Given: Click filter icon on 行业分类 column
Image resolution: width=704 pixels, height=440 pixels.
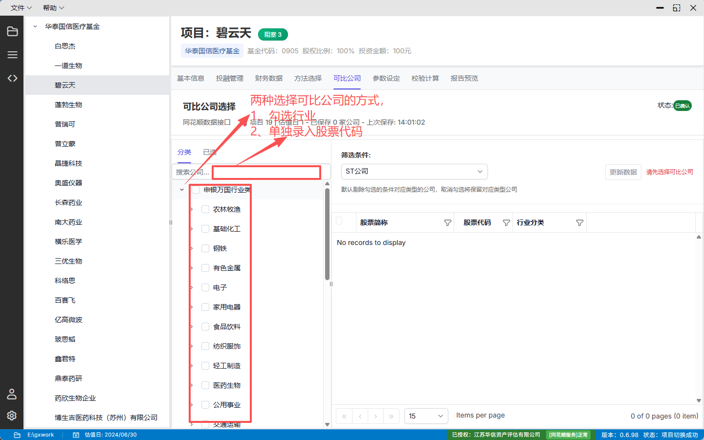Looking at the screenshot, I should pyautogui.click(x=579, y=223).
